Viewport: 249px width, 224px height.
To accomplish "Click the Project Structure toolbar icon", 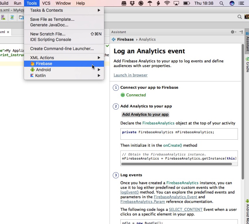I will tap(21, 17).
